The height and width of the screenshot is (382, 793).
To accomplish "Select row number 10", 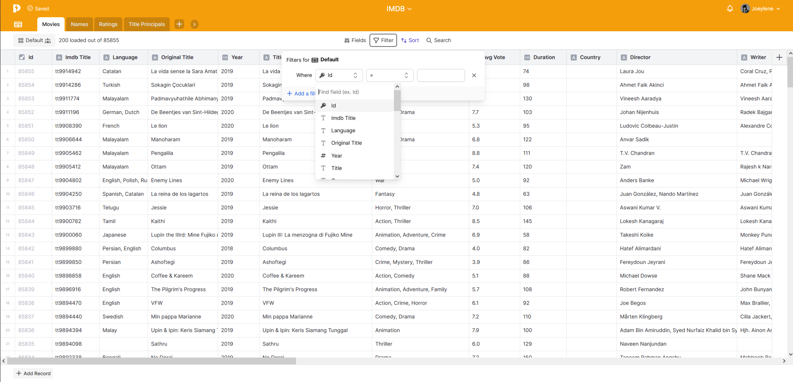I will tap(8, 194).
